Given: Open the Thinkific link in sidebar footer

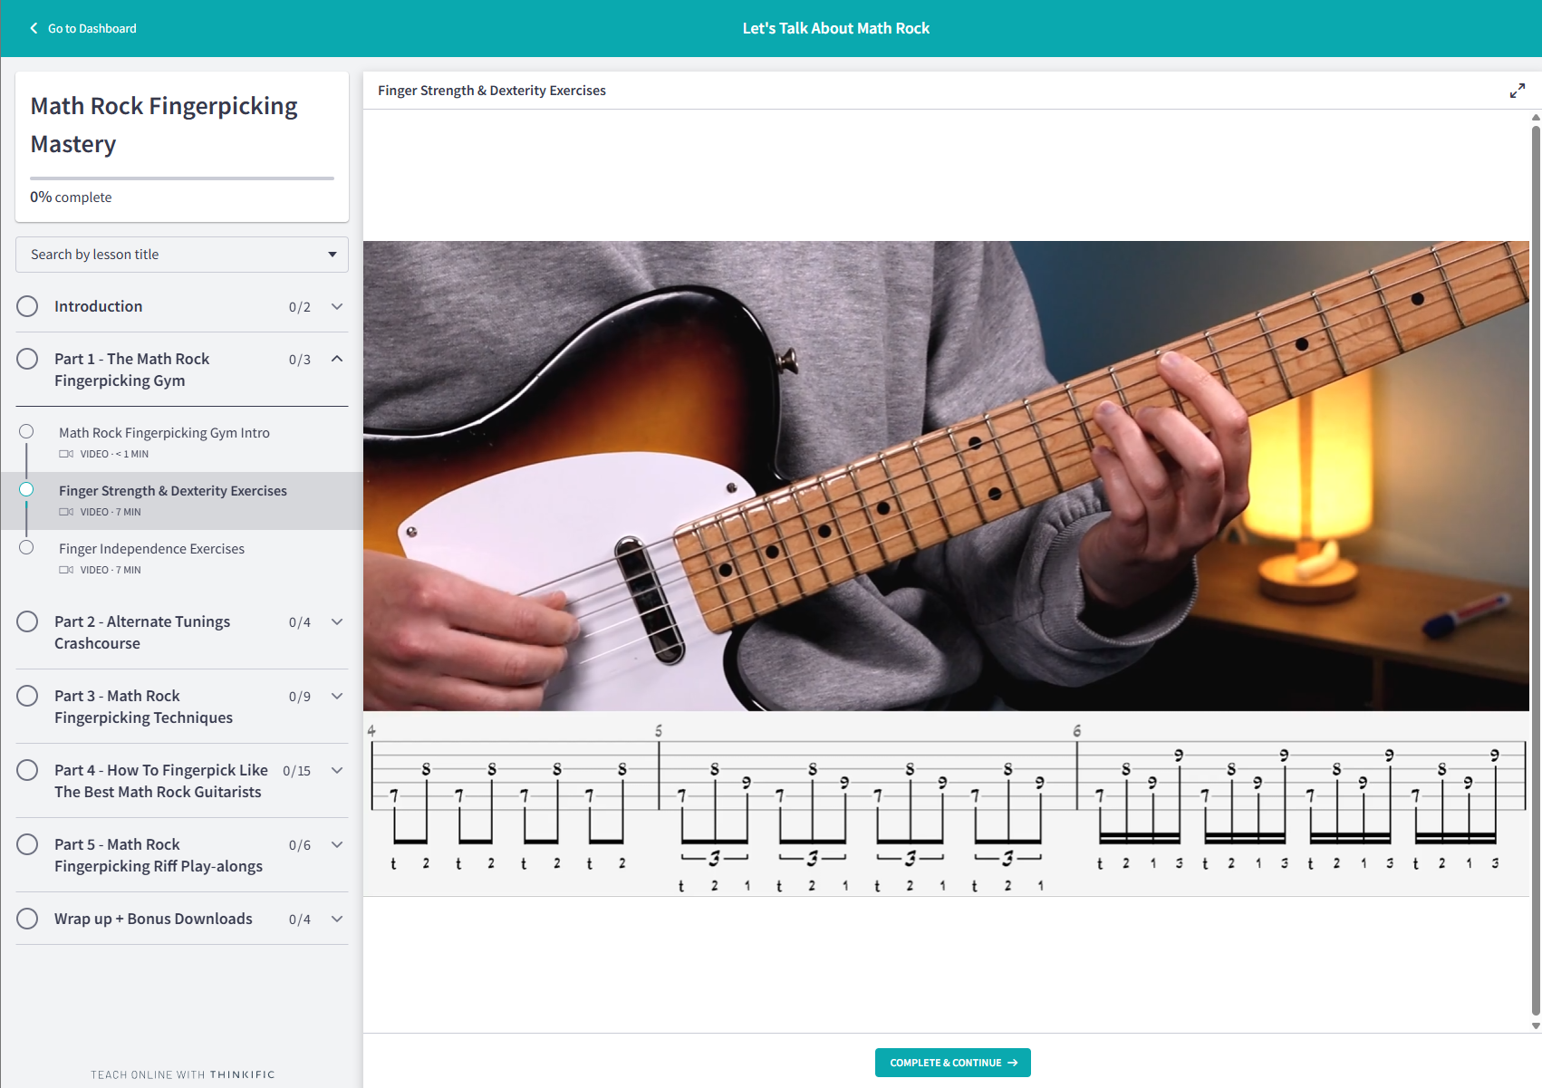Looking at the screenshot, I should tap(242, 1074).
